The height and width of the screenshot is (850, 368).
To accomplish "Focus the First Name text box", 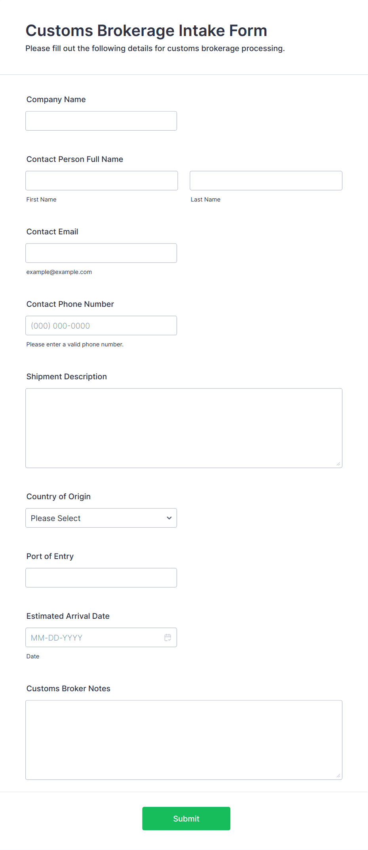I will pyautogui.click(x=102, y=181).
